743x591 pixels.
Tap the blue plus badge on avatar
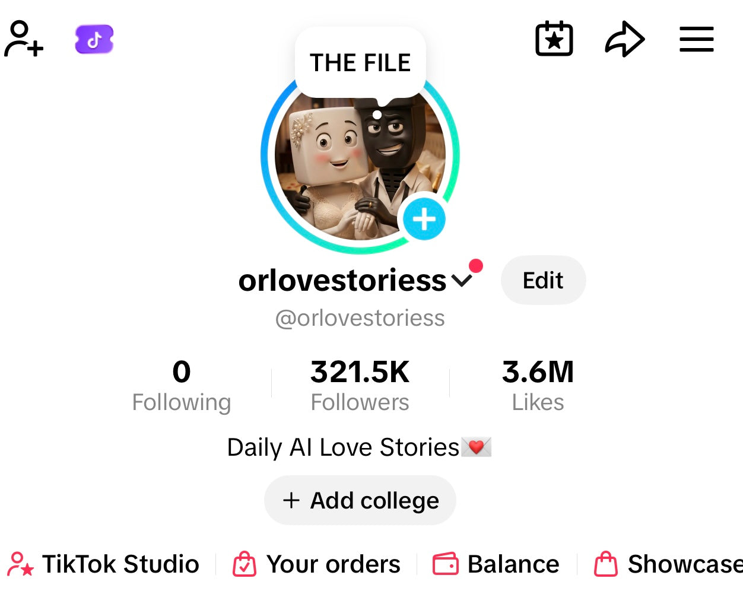click(x=424, y=219)
